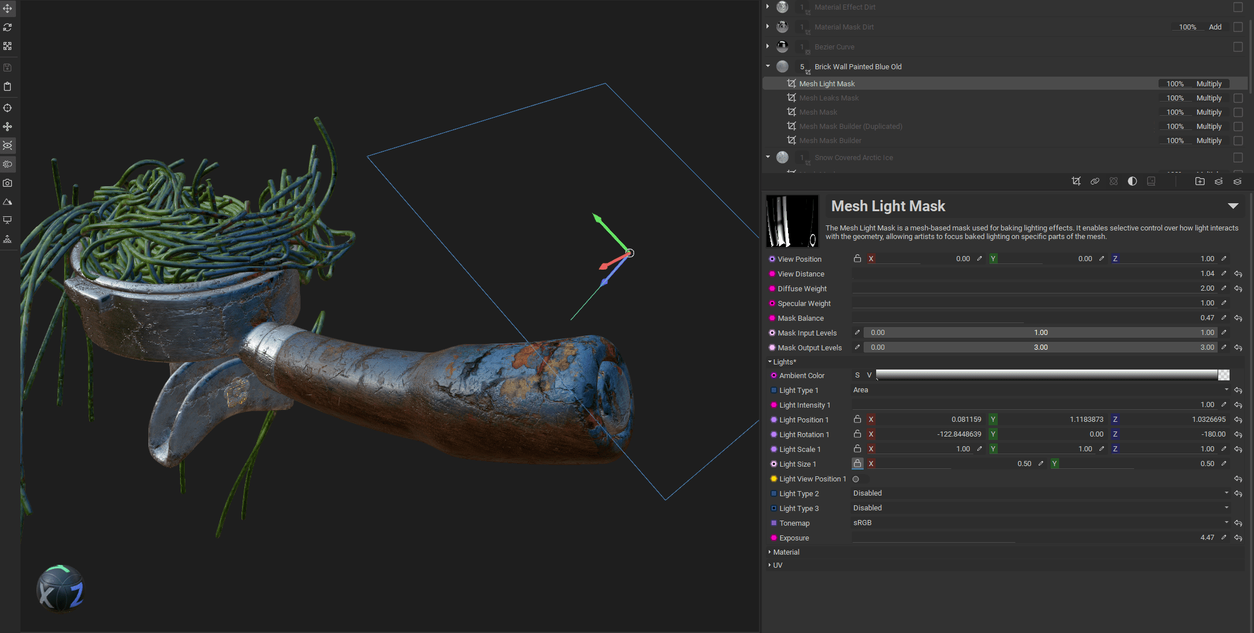Click the link icon in the mask toolbar
The image size is (1254, 633).
1095,181
